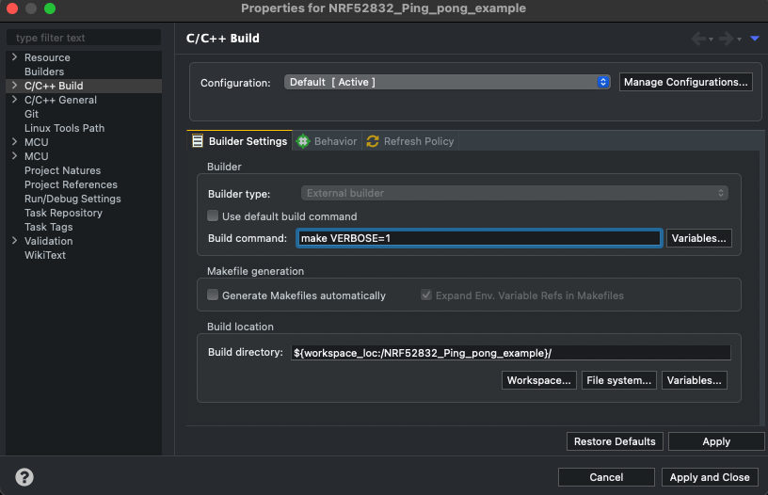
Task: Enable Generate Makefiles automatically checkbox
Action: (x=213, y=295)
